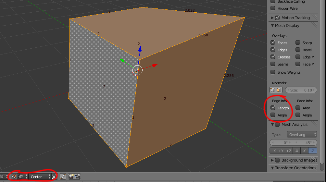326x182 pixels.
Task: Open the Center snap target dropdown
Action: point(40,176)
